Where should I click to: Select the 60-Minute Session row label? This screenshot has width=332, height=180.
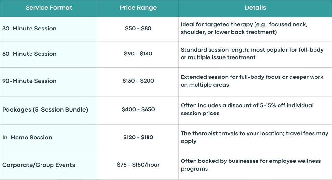click(x=30, y=54)
